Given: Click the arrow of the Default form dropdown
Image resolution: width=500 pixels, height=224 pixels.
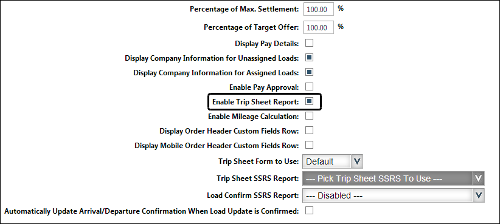Looking at the screenshot, I should (357, 161).
